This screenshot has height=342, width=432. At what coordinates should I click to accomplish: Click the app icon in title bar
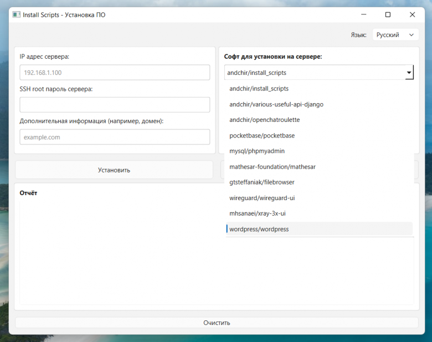pos(16,15)
